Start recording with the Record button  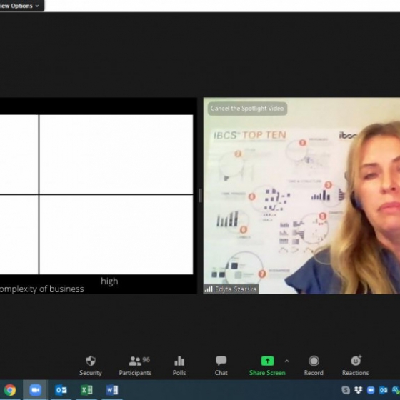[314, 366]
